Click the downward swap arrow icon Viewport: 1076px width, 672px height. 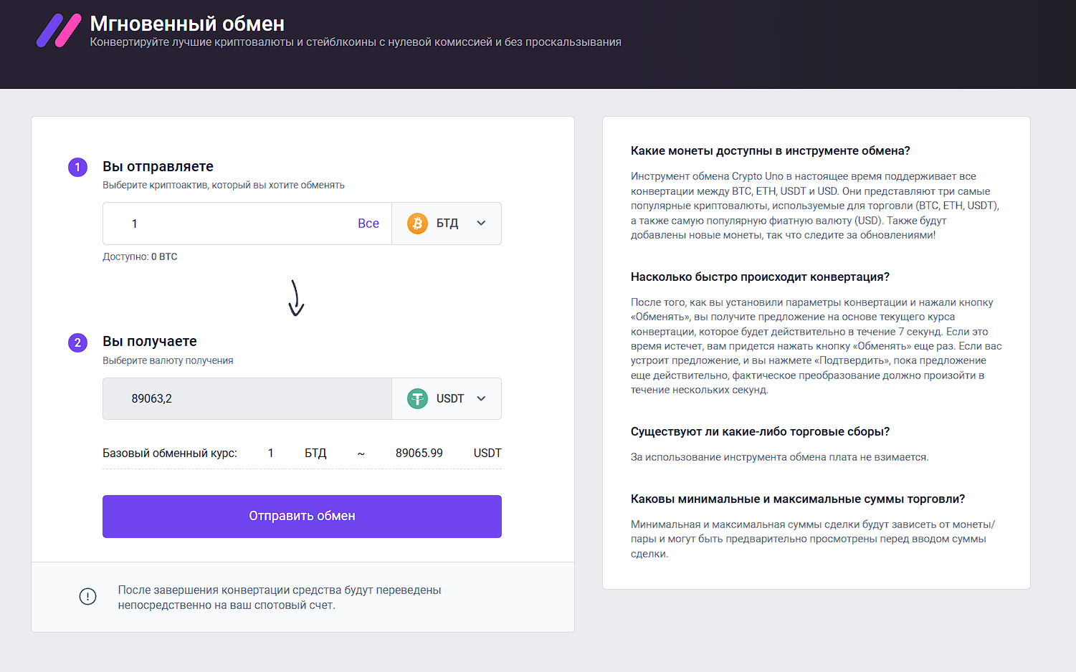pos(296,298)
